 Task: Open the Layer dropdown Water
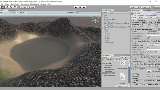(x=156, y=15)
